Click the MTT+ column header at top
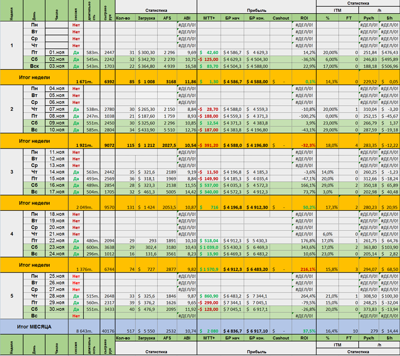This screenshot has width=400, height=356. click(x=209, y=18)
